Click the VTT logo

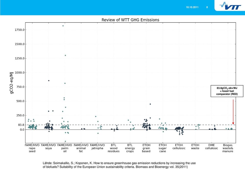230,6
